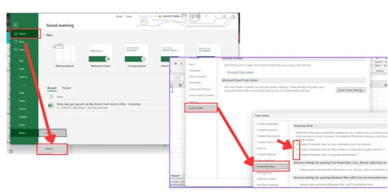Select Publish in backstage menu
The width and height of the screenshot is (388, 194).
click(25, 117)
